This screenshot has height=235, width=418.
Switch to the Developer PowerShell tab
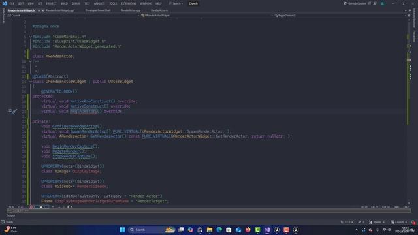98,10
